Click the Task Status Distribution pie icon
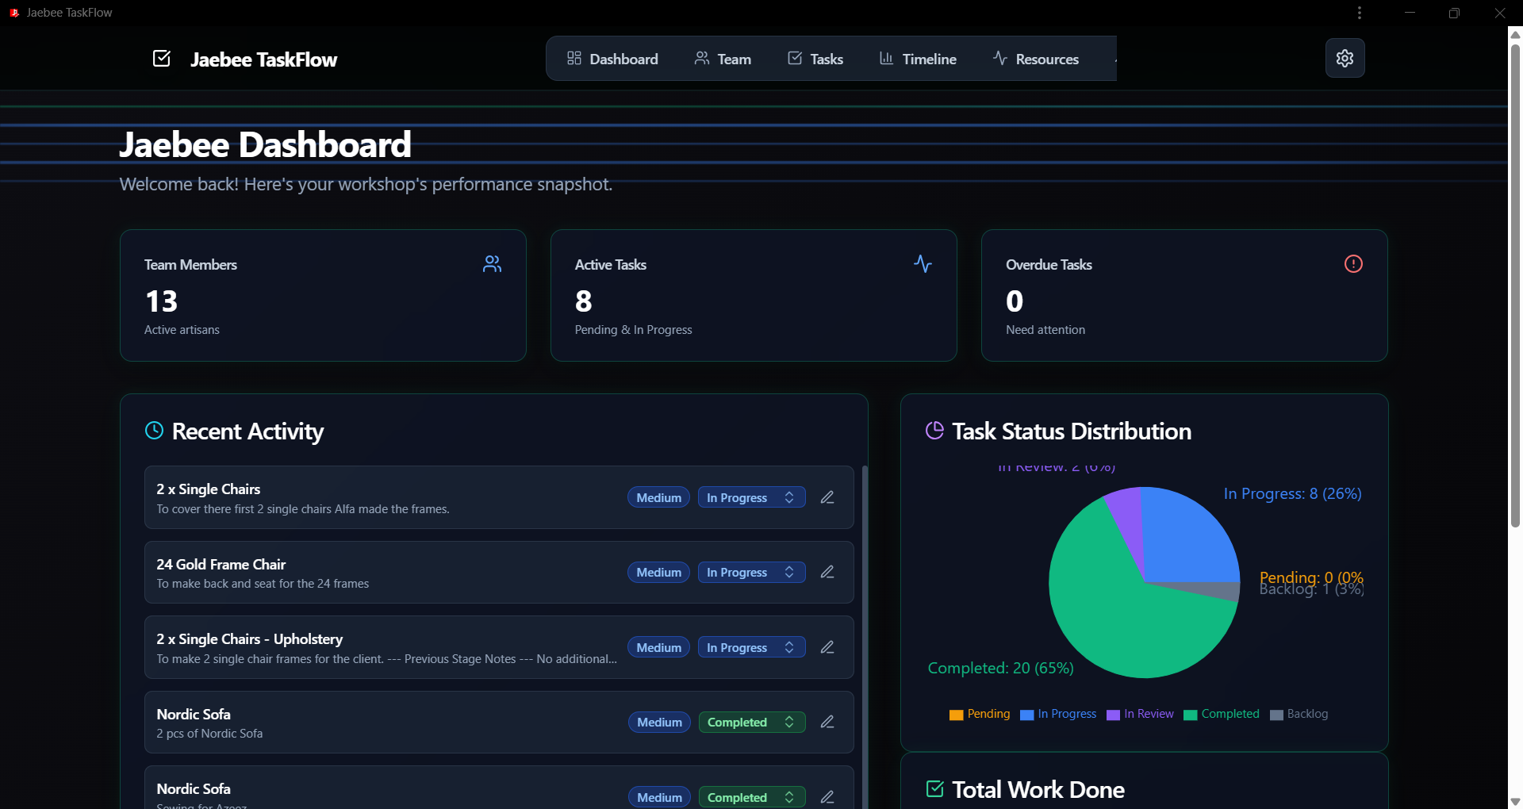 (x=934, y=431)
